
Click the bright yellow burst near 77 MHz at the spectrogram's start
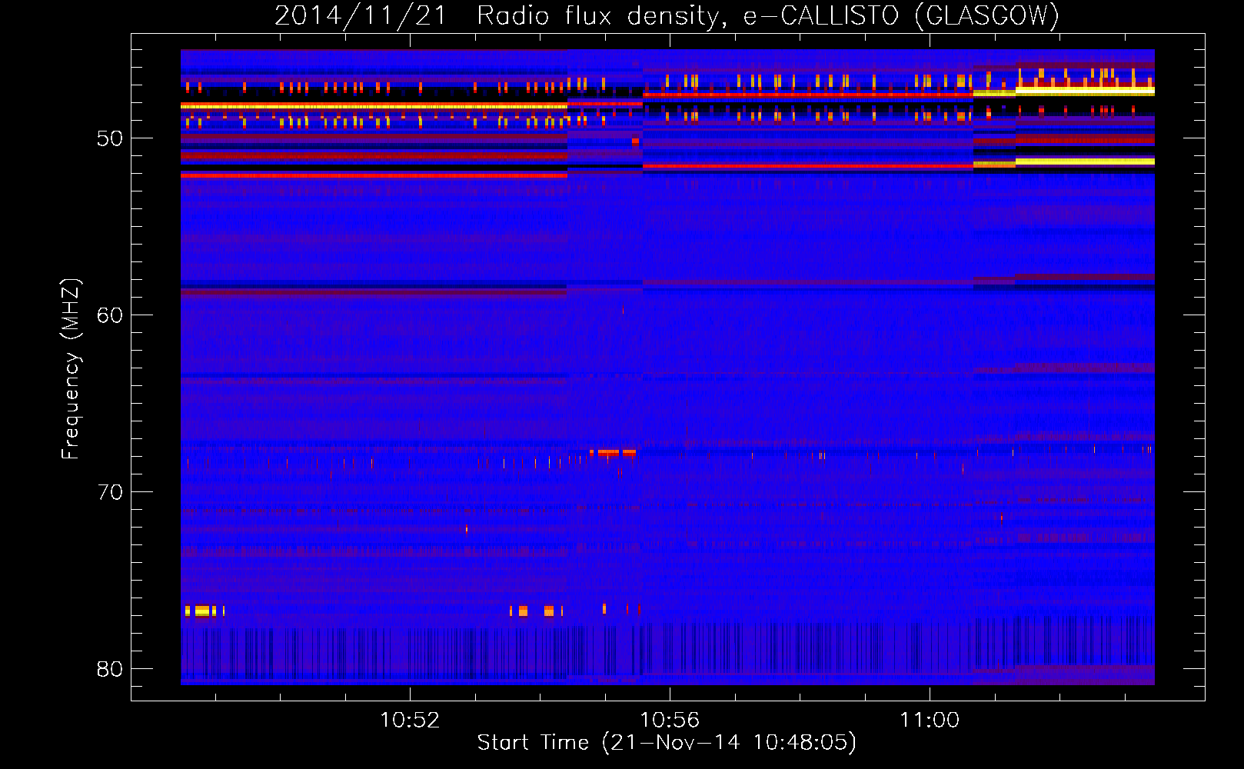coord(205,611)
